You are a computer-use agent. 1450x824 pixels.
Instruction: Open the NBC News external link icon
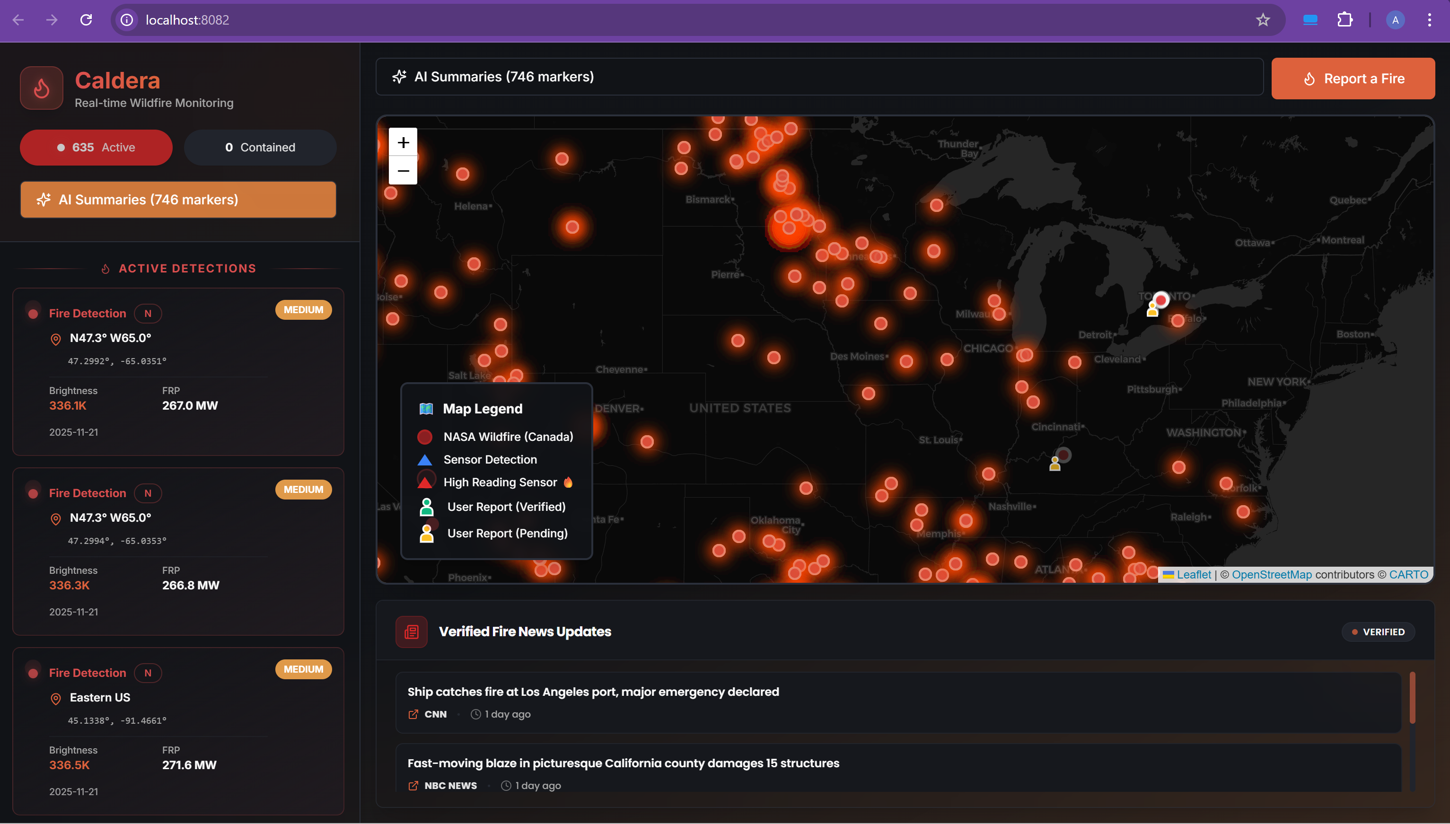[x=413, y=786]
